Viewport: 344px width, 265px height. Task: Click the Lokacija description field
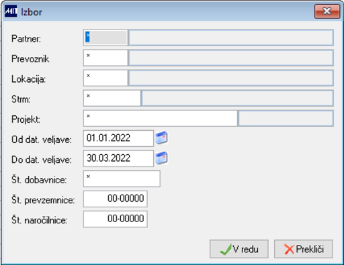tap(231, 78)
